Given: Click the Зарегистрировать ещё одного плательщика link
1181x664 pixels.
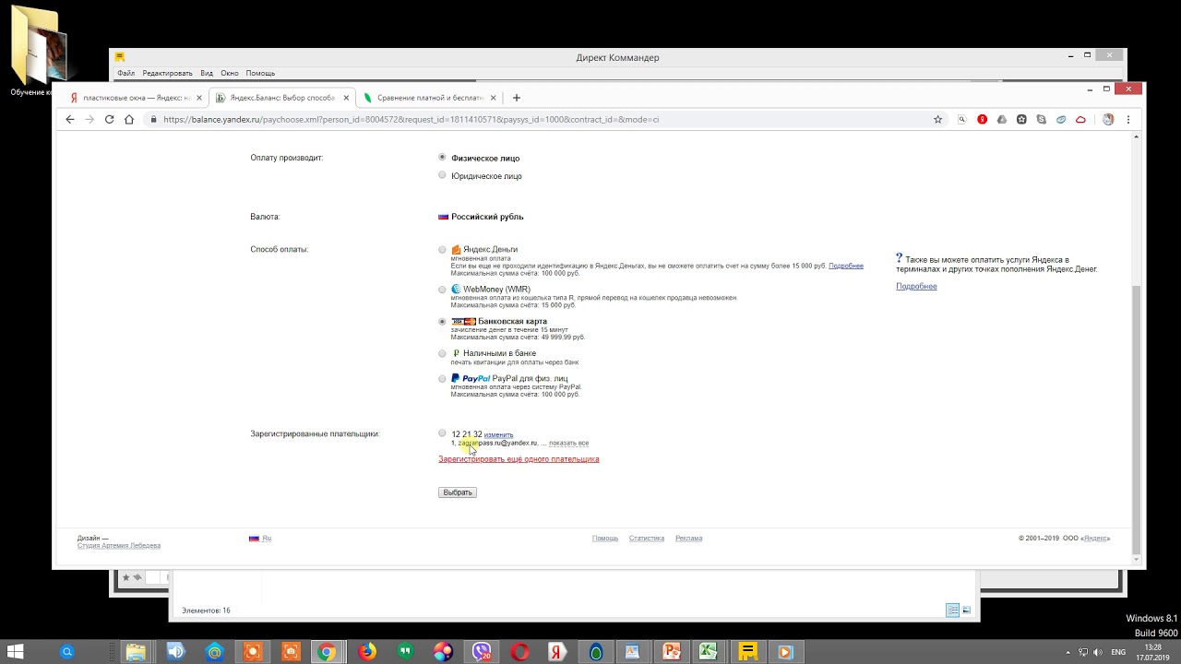Looking at the screenshot, I should tap(519, 459).
